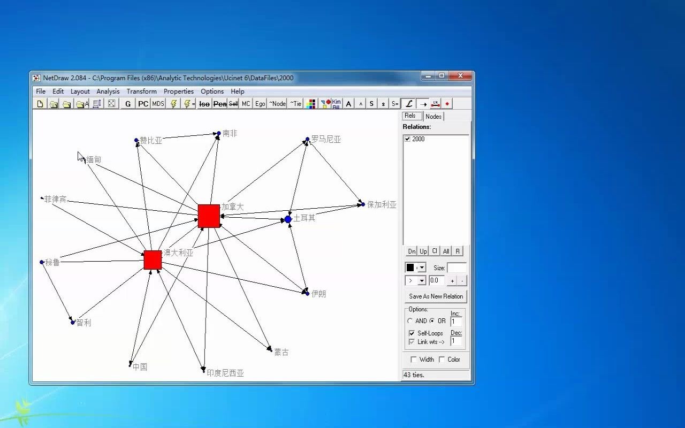Click the R button
This screenshot has width=685, height=428.
458,251
